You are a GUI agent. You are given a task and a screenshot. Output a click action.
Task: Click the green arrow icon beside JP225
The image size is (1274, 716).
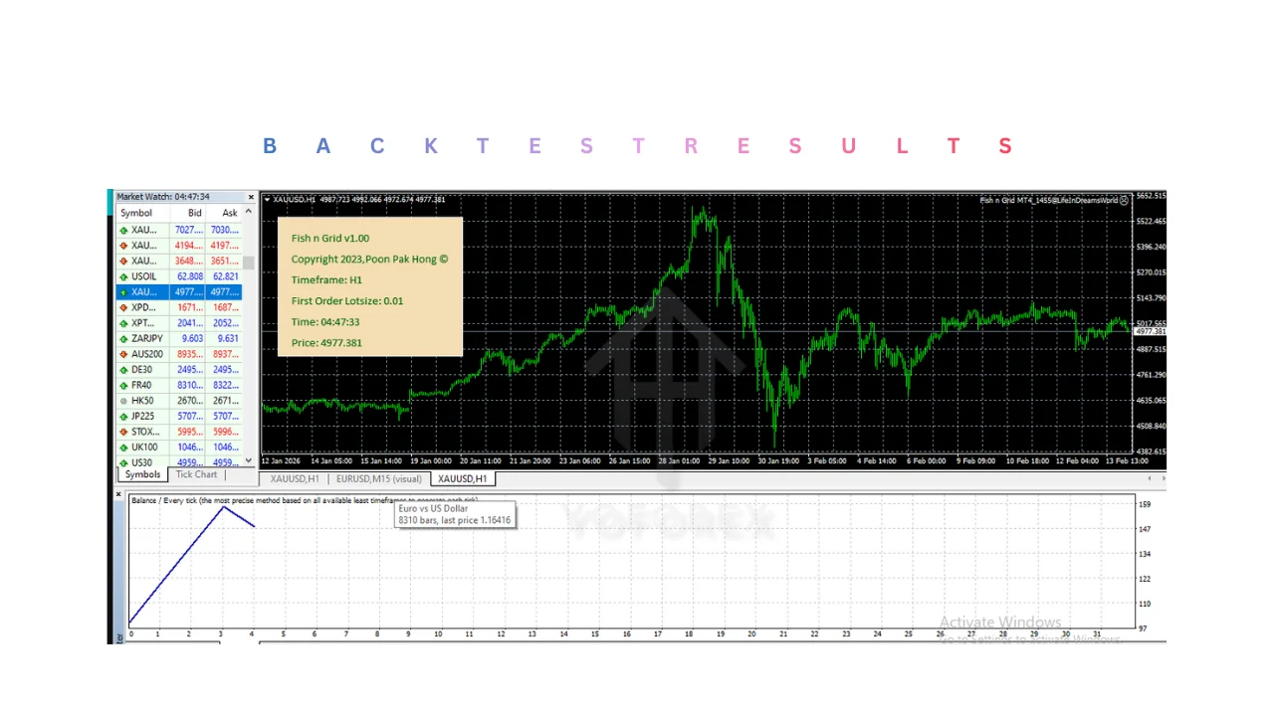(123, 417)
